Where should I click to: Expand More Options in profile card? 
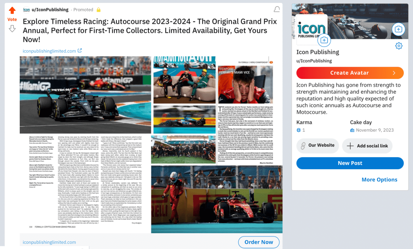(x=379, y=180)
